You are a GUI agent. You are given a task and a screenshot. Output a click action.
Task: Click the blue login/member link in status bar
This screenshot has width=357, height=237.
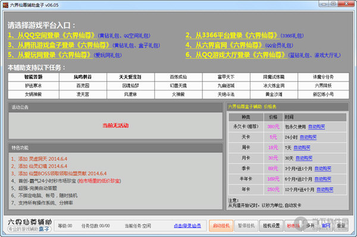click(187, 226)
